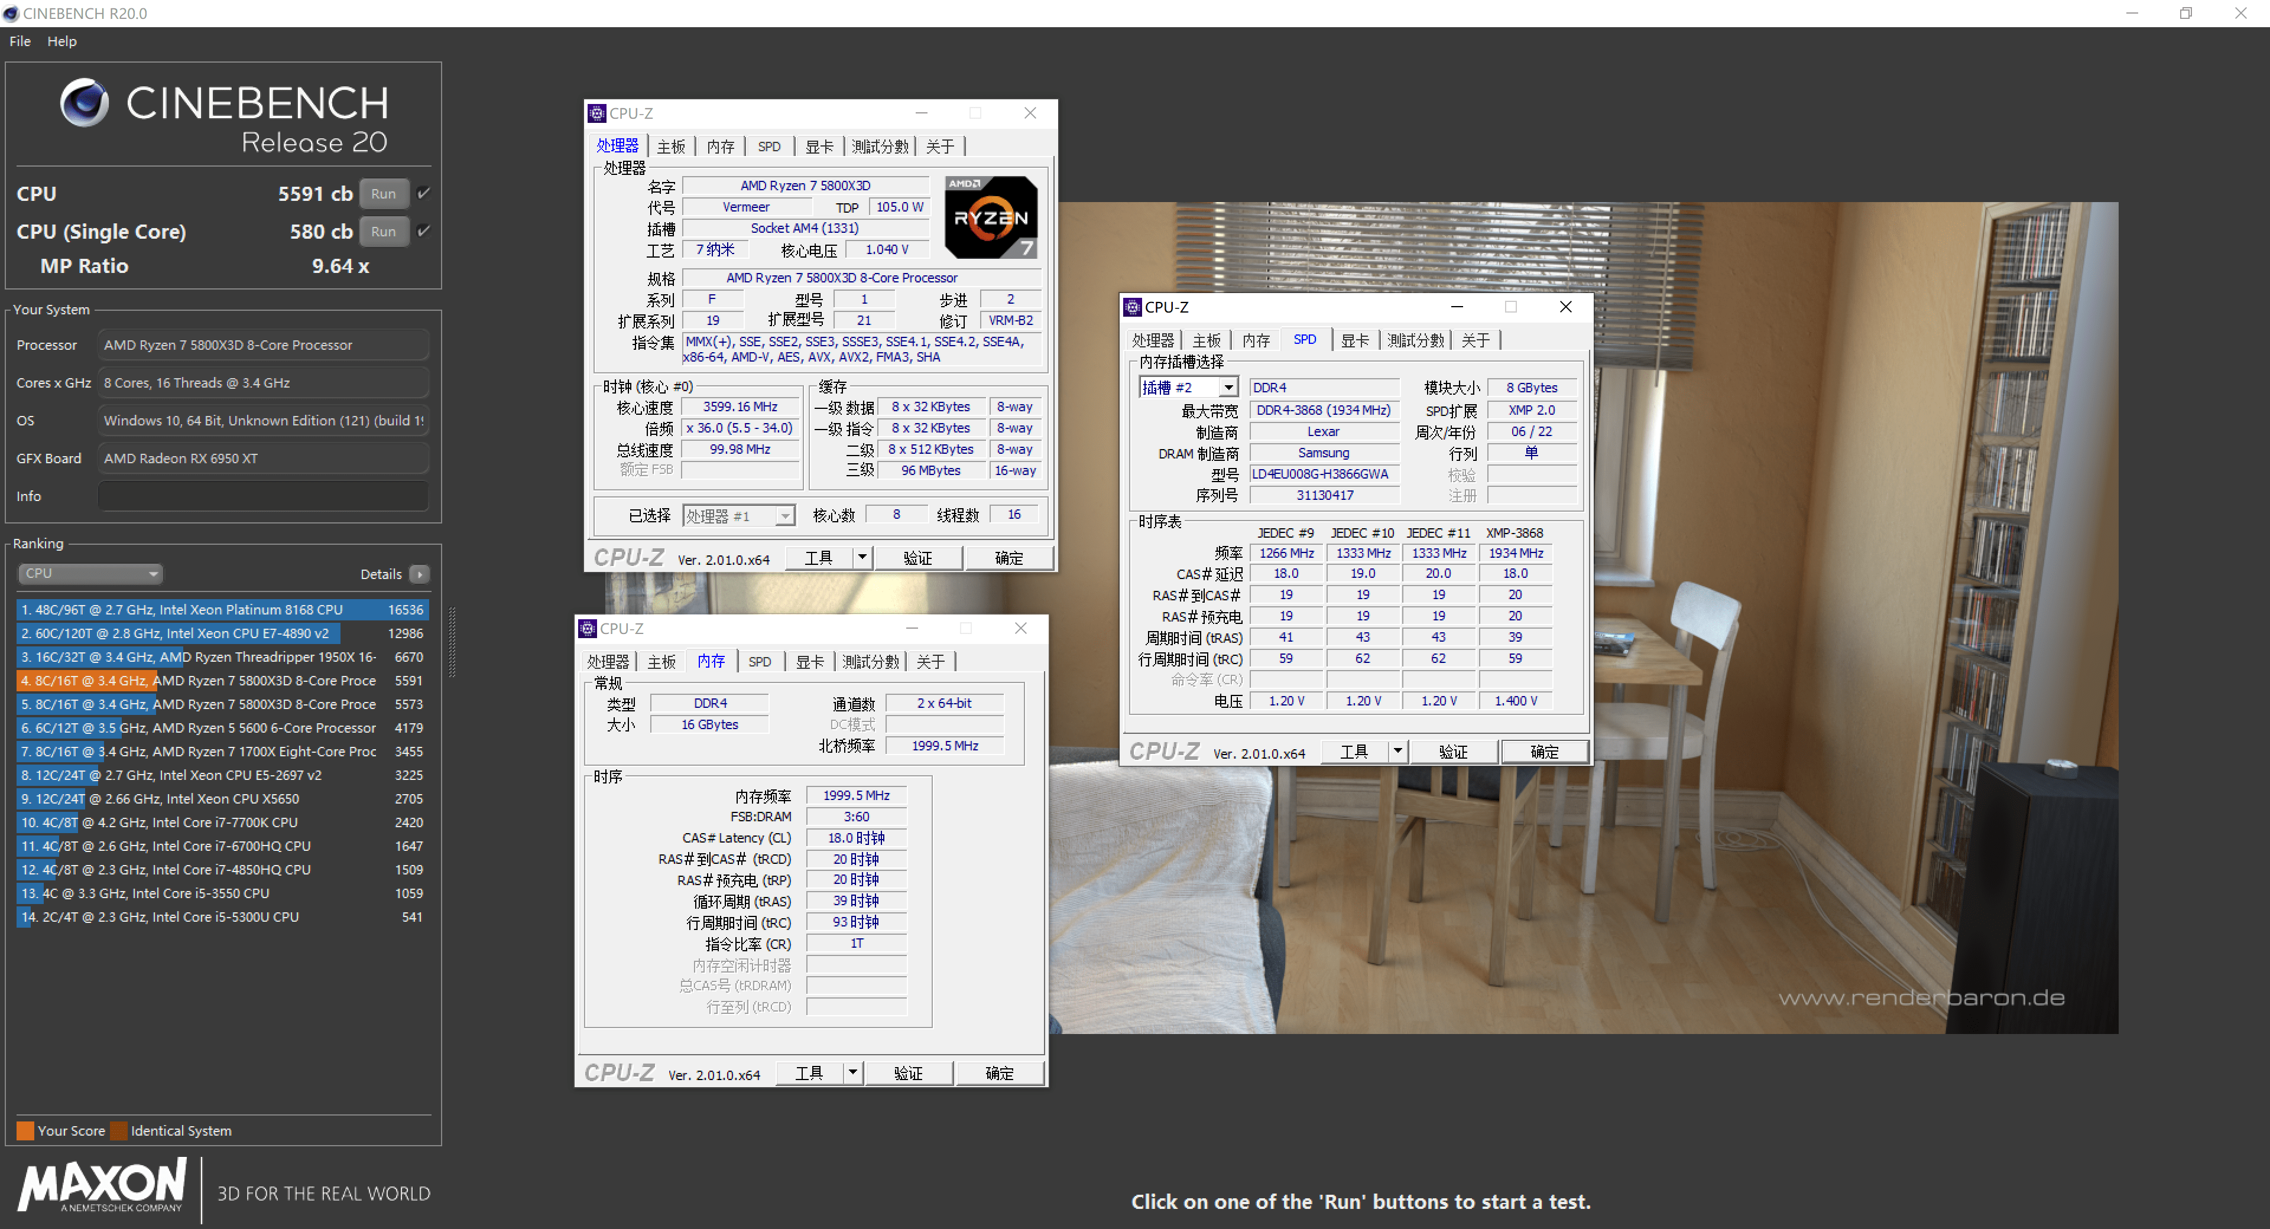This screenshot has height=1229, width=2270.
Task: Click 验证 button in processor CPU-Z window
Action: pos(917,558)
